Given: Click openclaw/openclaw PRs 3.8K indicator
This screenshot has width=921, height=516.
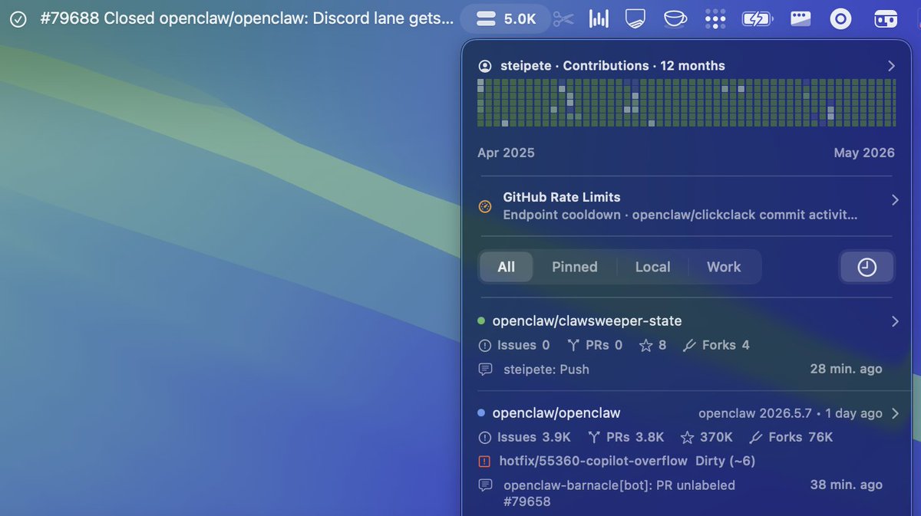Looking at the screenshot, I should pos(626,437).
